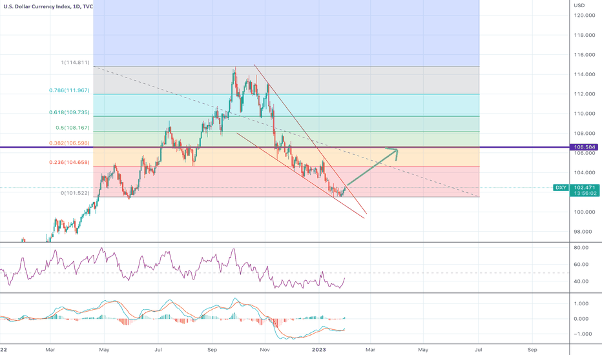Click the 116.000 price axis label
The width and height of the screenshot is (602, 355).
pos(585,55)
